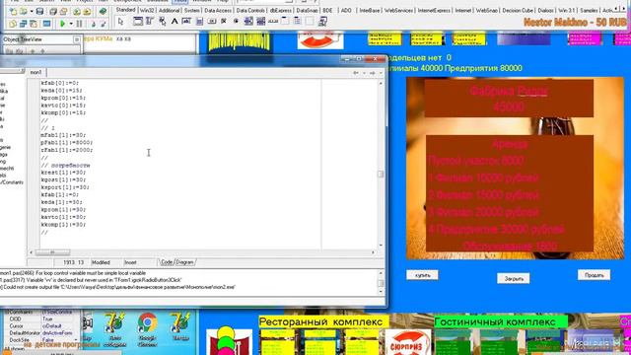Viewport: 631px width, 355px height.
Task: Click the 'Закрыть' button in game window
Action: [x=514, y=278]
